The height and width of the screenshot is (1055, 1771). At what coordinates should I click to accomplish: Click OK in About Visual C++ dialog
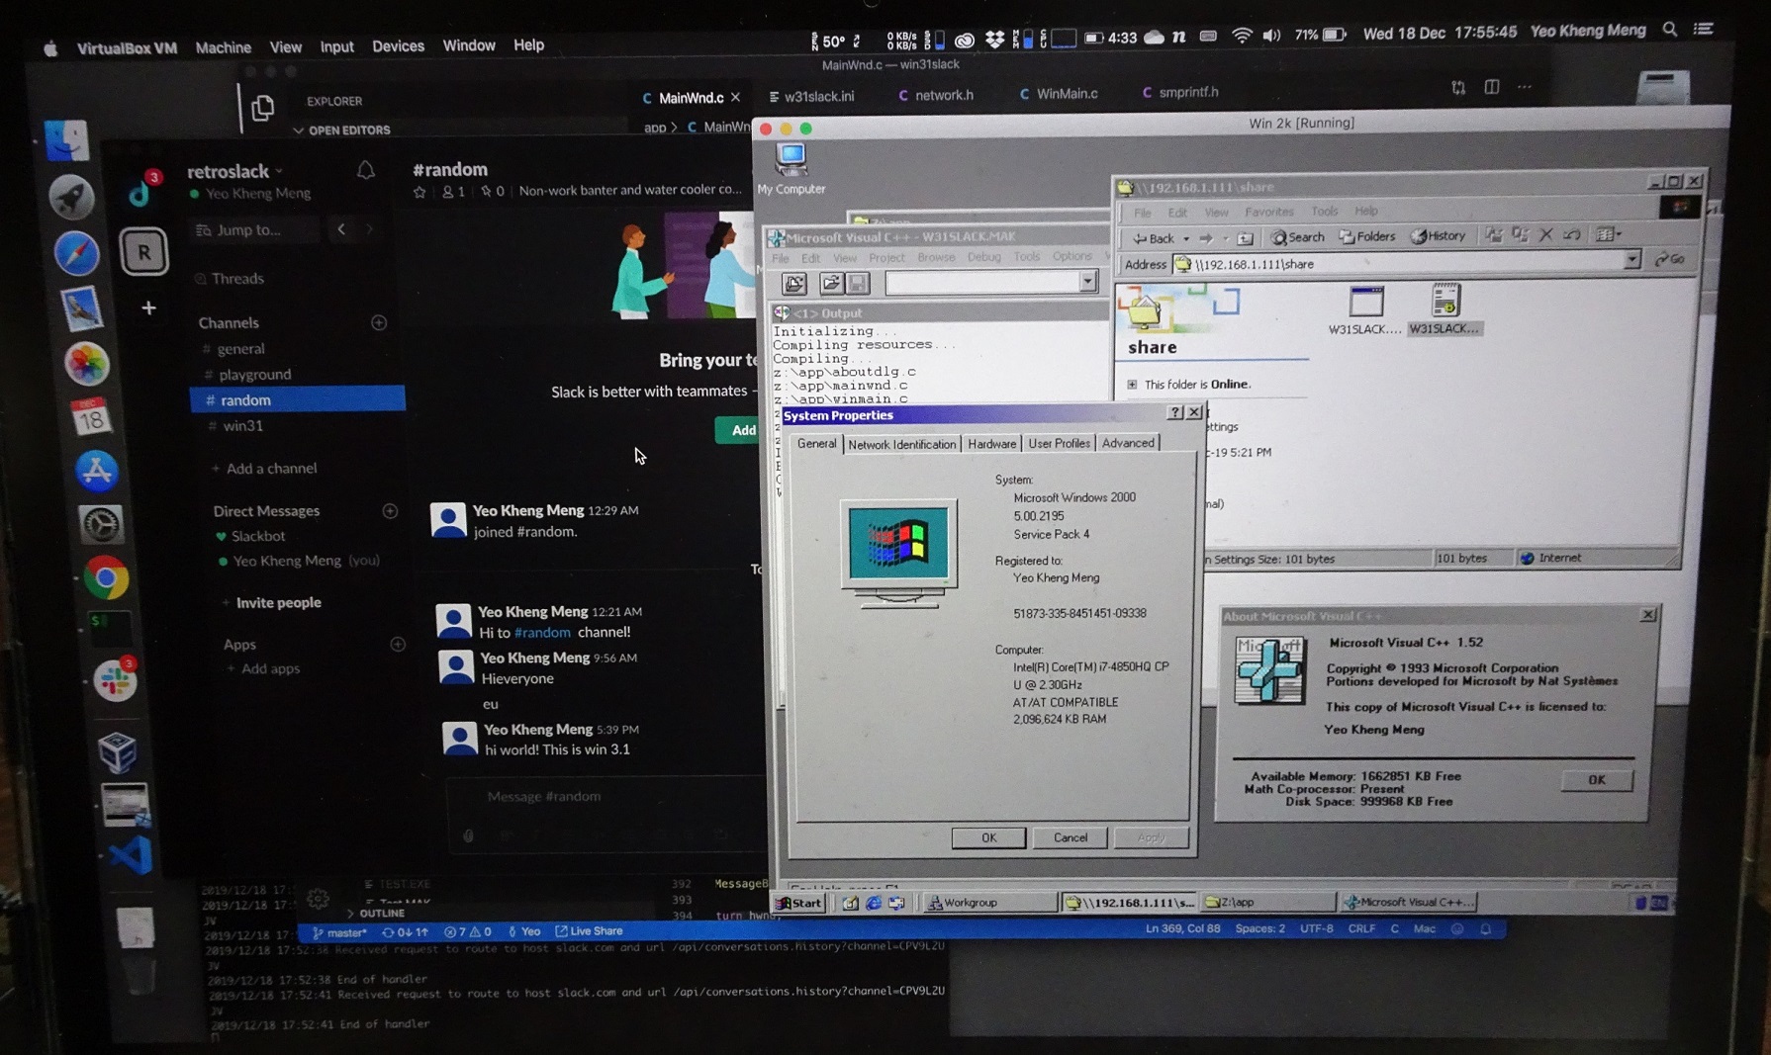[x=1596, y=780]
